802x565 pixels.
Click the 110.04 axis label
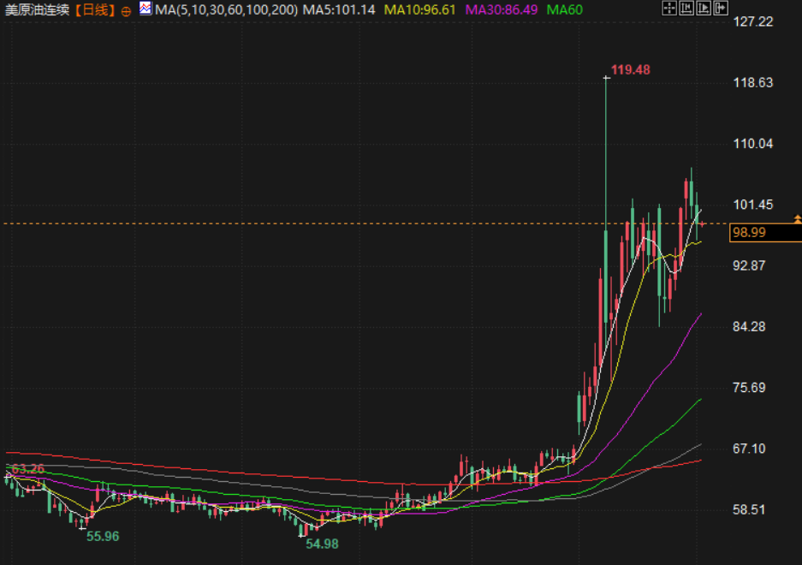coord(753,144)
